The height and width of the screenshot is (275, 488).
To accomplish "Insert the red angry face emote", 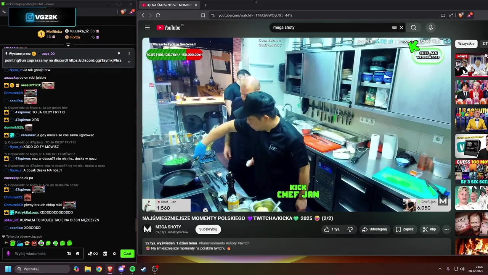I will (34, 243).
